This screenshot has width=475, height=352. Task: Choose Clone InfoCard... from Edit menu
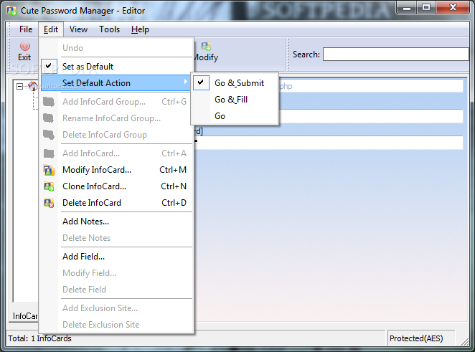click(117, 186)
